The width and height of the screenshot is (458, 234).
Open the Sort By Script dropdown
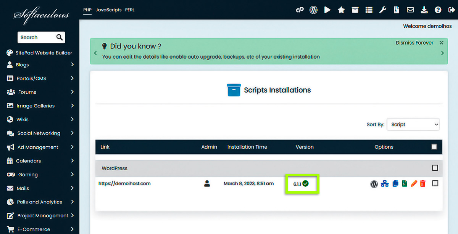pos(413,124)
